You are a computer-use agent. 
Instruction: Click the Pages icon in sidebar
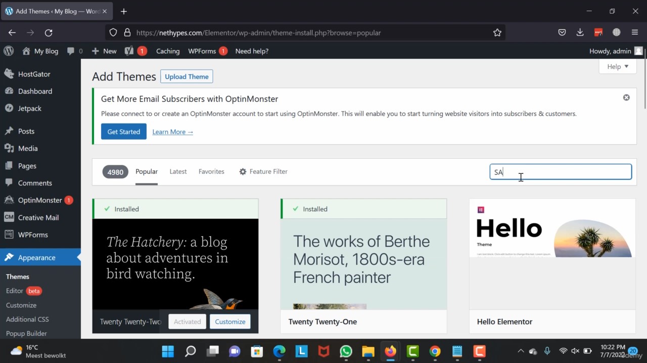[x=9, y=165]
